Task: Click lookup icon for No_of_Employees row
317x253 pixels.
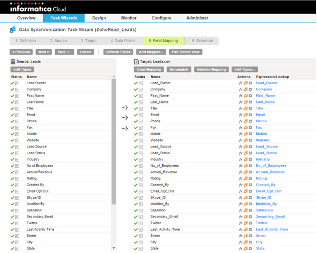Action: pyautogui.click(x=246, y=166)
